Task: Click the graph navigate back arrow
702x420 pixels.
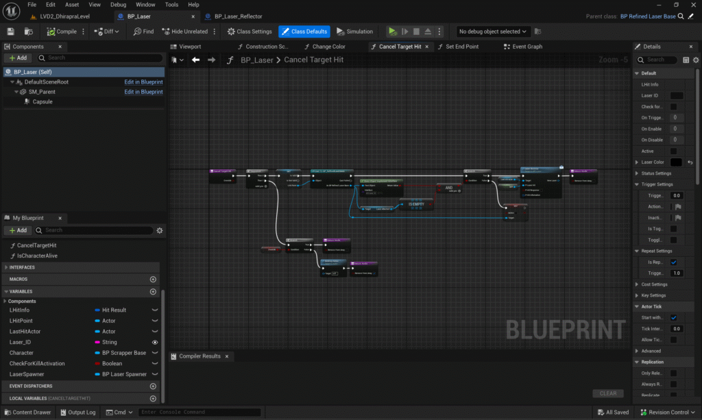Action: pyautogui.click(x=195, y=60)
